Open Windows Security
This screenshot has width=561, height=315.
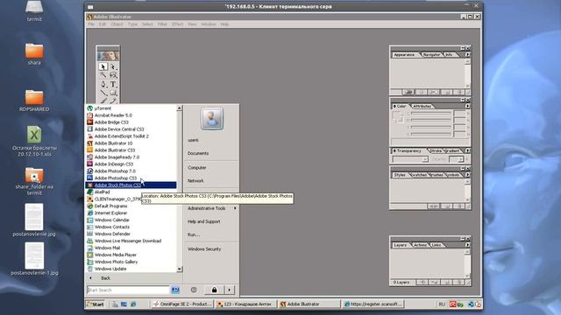[x=204, y=248]
